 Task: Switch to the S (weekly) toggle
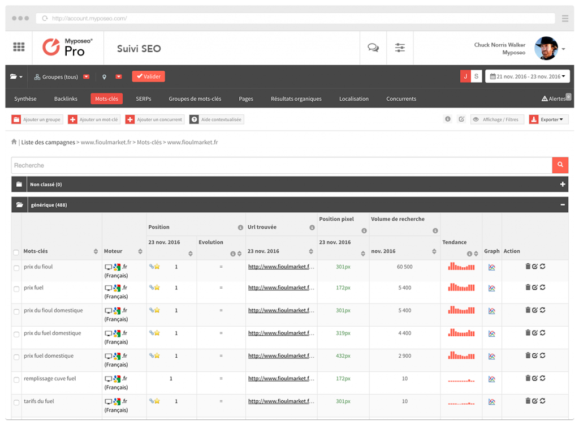coord(476,76)
